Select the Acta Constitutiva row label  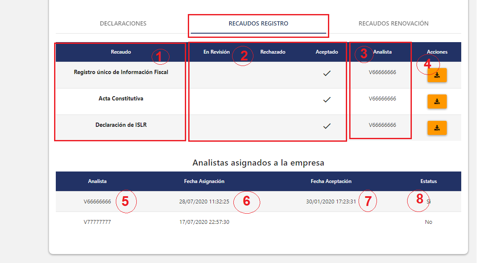[121, 99]
